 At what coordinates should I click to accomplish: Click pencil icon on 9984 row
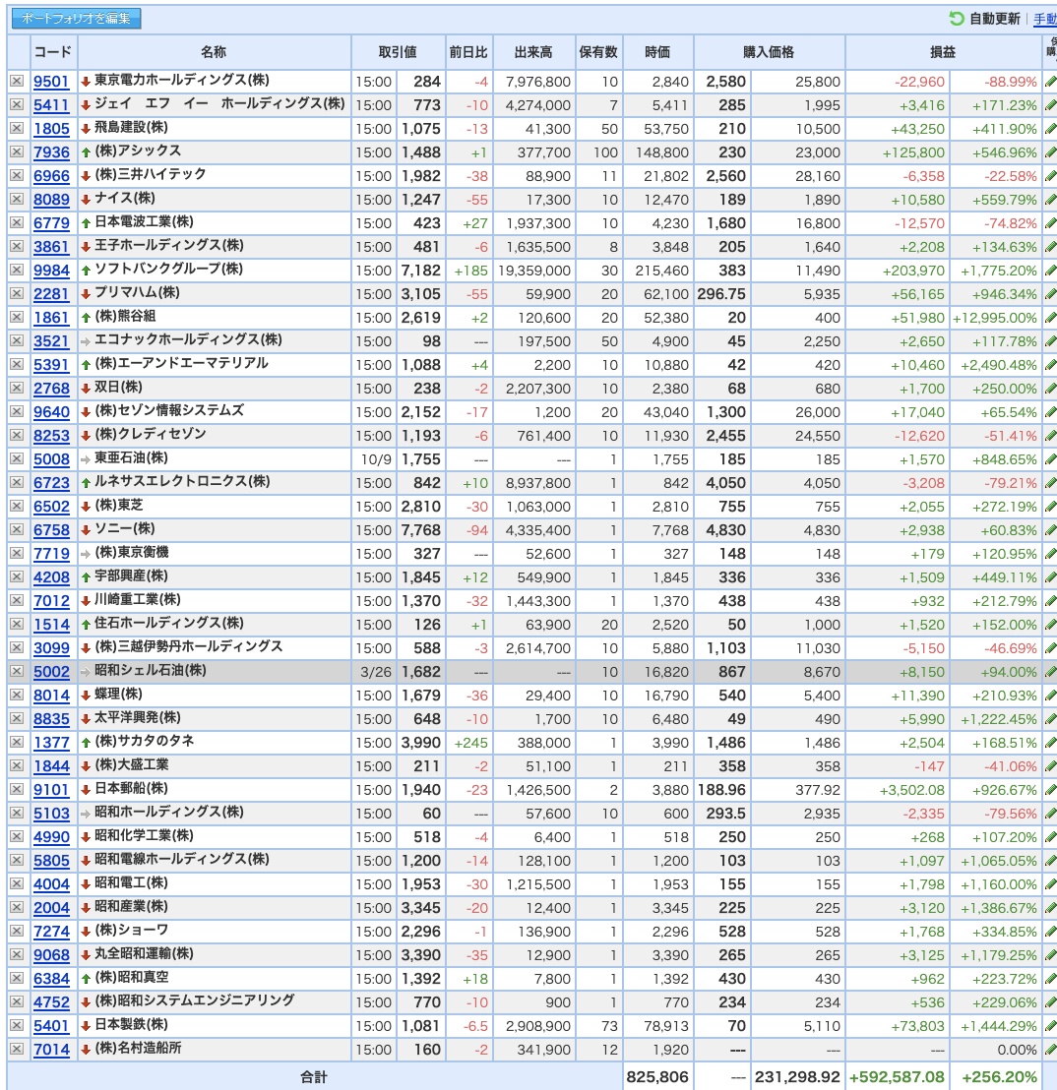coord(1050,271)
